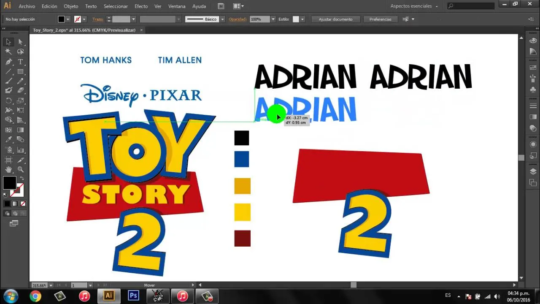Viewport: 540px width, 304px height.
Task: Select the Pen tool
Action: tap(8, 62)
